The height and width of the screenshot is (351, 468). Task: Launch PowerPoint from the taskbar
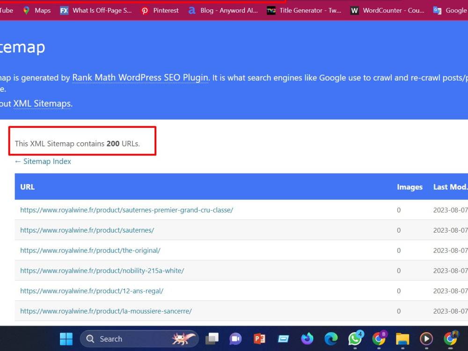pyautogui.click(x=259, y=339)
